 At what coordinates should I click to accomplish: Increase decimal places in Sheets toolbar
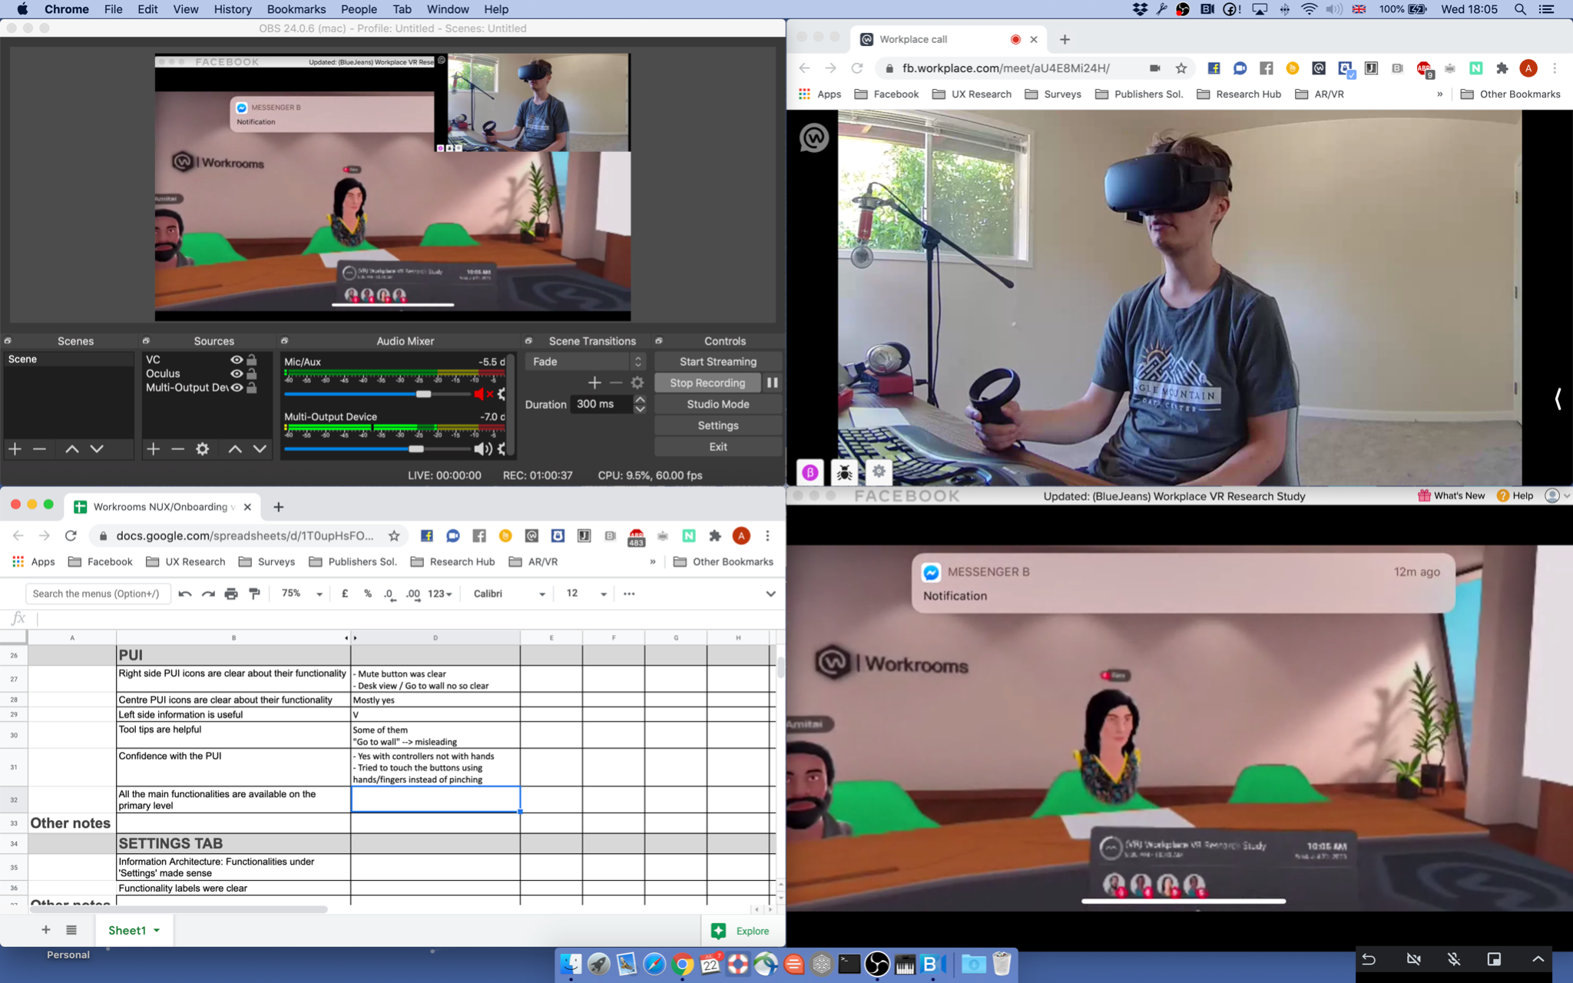pos(413,594)
